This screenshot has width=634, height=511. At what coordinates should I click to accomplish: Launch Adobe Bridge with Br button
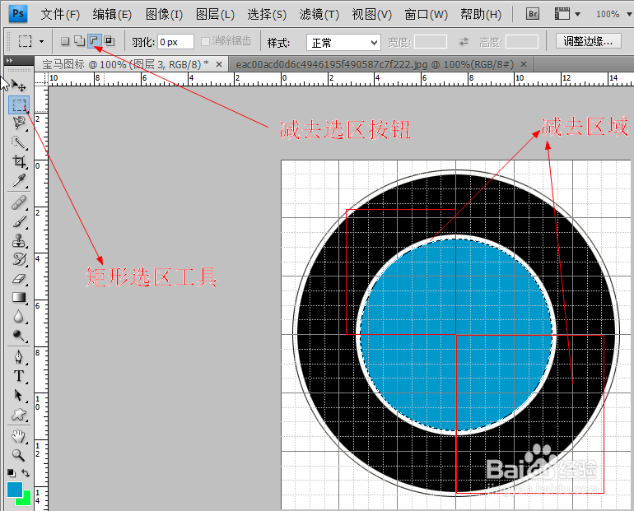point(533,14)
